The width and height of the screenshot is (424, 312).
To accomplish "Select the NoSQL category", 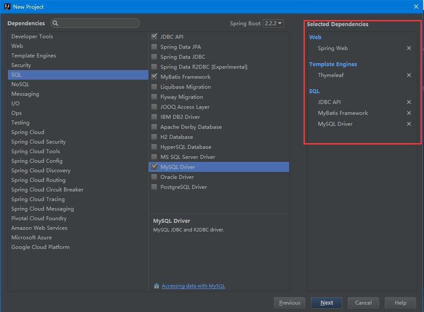I will pyautogui.click(x=78, y=84).
